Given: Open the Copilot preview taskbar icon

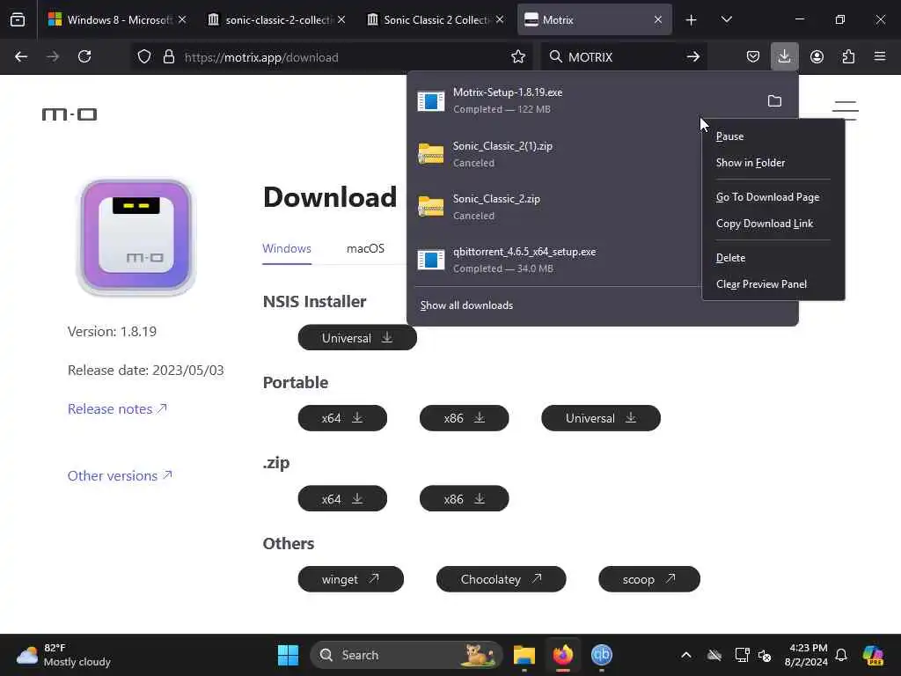Looking at the screenshot, I should pyautogui.click(x=873, y=655).
